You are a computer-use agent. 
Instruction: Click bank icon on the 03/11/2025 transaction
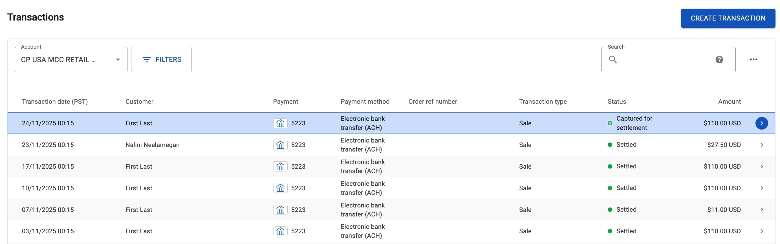[x=280, y=231]
